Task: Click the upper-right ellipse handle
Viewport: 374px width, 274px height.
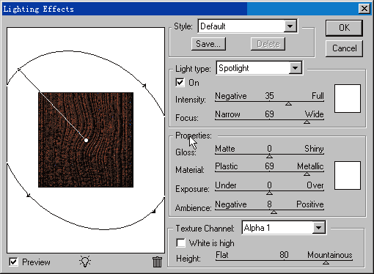Action: pyautogui.click(x=144, y=86)
